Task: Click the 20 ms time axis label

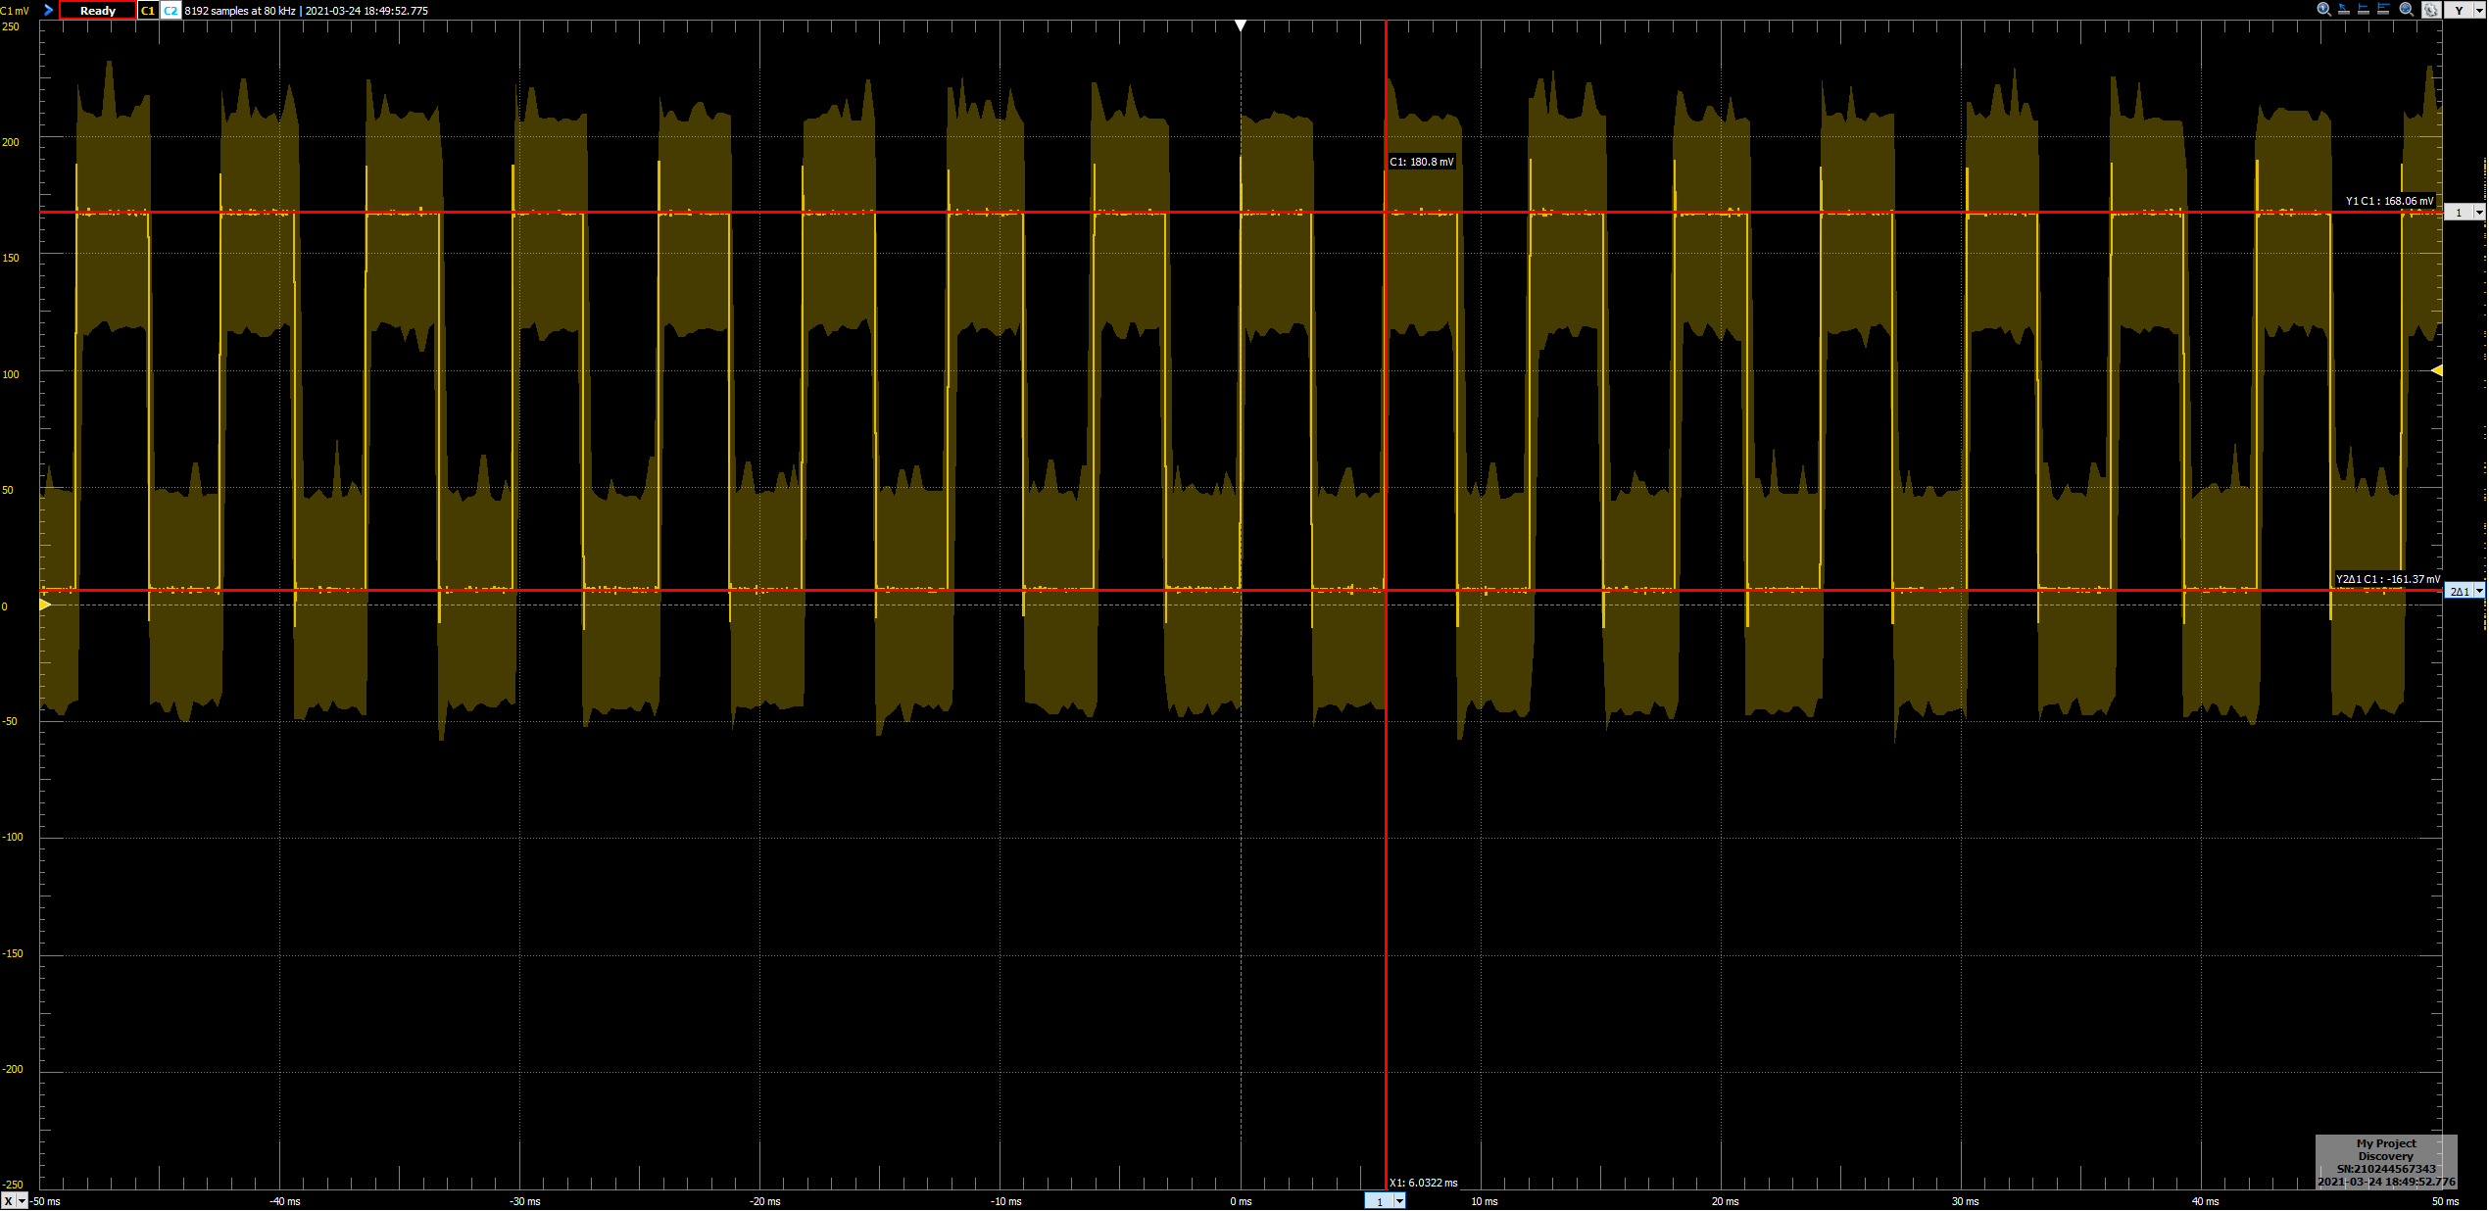Action: [x=1725, y=1201]
